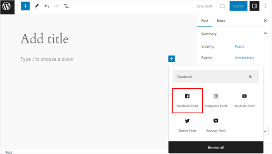Image resolution: width=272 pixels, height=154 pixels.
Task: Open the WordPress logo menu
Action: (8, 7)
